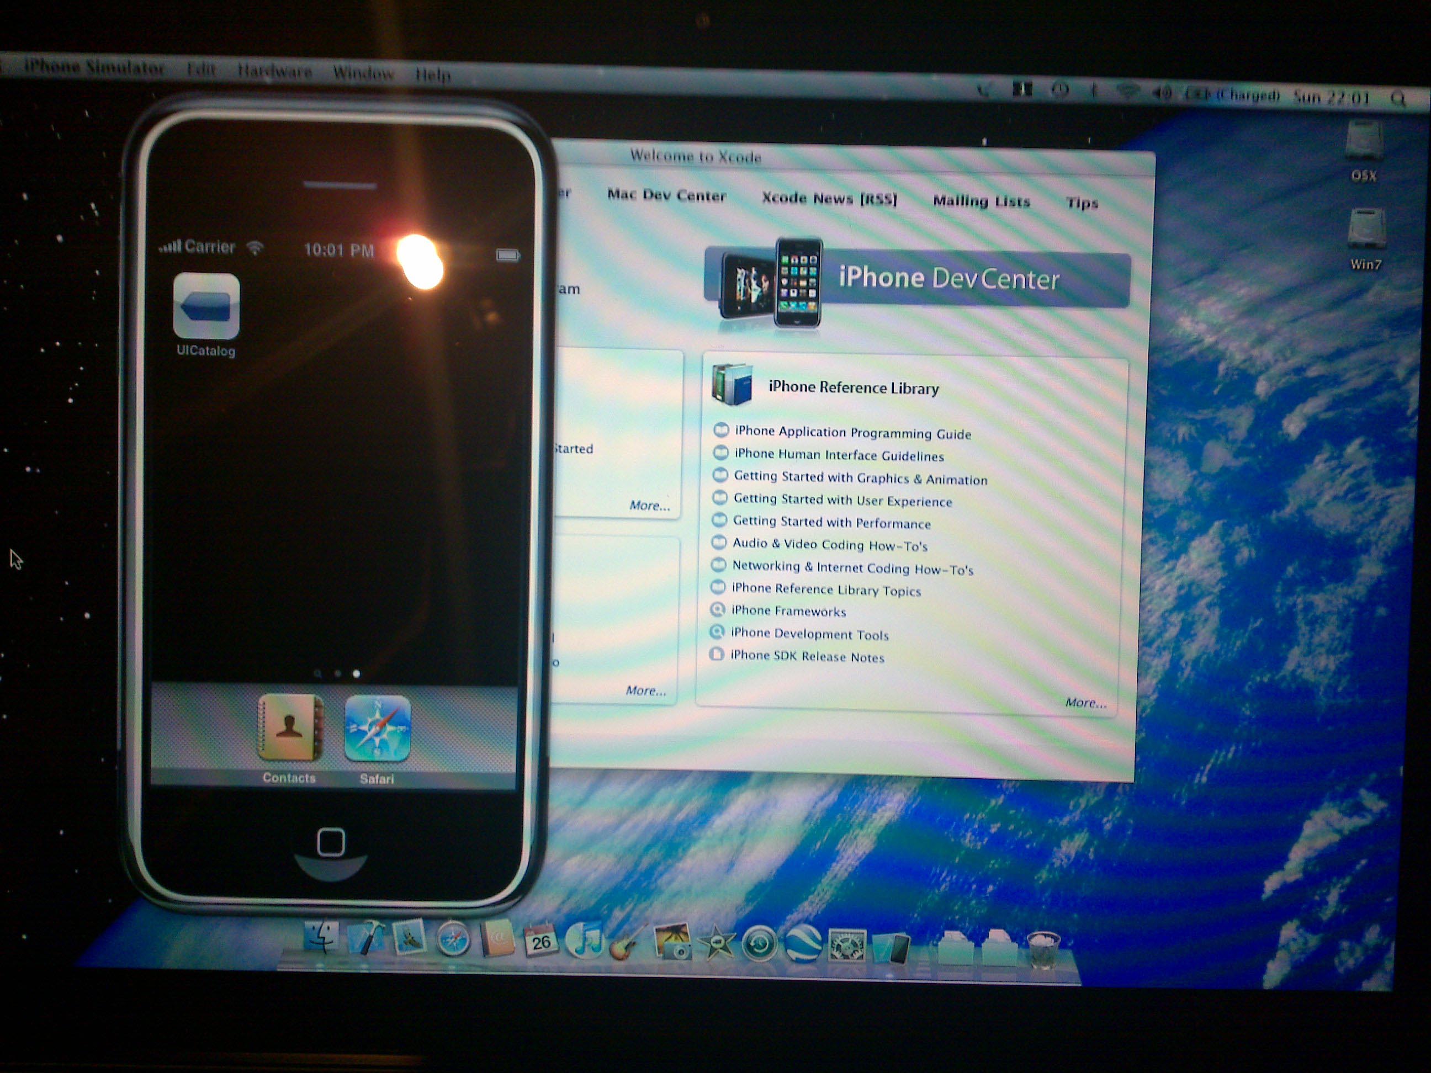The width and height of the screenshot is (1431, 1073).
Task: Open iPhone SDK Release Notes link
Action: coord(807,656)
